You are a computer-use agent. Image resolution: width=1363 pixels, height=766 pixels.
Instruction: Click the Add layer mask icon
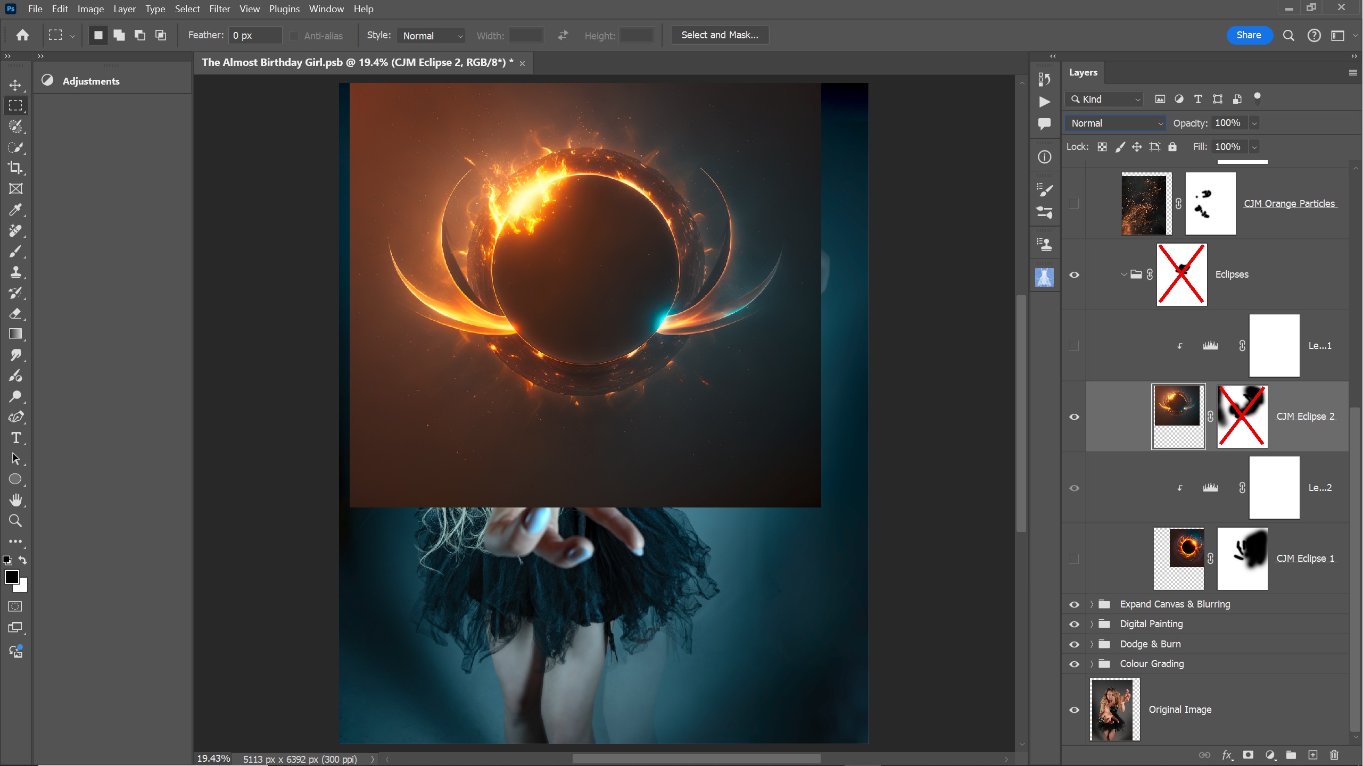1248,755
